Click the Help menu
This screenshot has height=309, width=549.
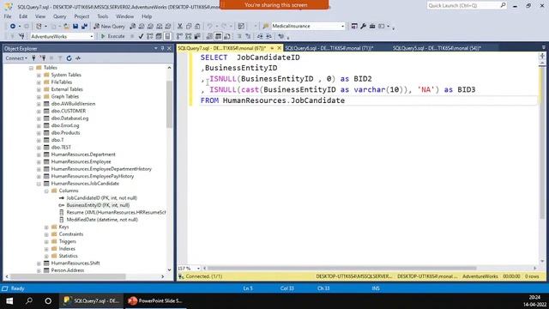pyautogui.click(x=147, y=16)
